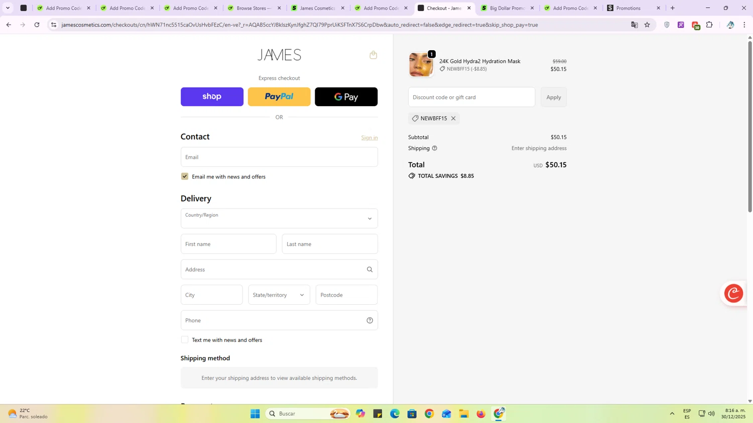The width and height of the screenshot is (753, 423).
Task: Focus the First name field
Action: click(x=228, y=244)
